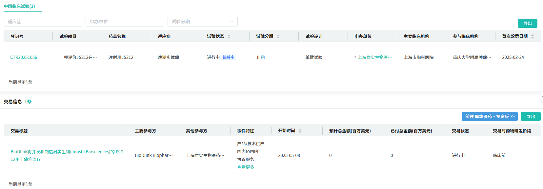
Task: Click the side panel collapse handle
Action: tap(541, 97)
